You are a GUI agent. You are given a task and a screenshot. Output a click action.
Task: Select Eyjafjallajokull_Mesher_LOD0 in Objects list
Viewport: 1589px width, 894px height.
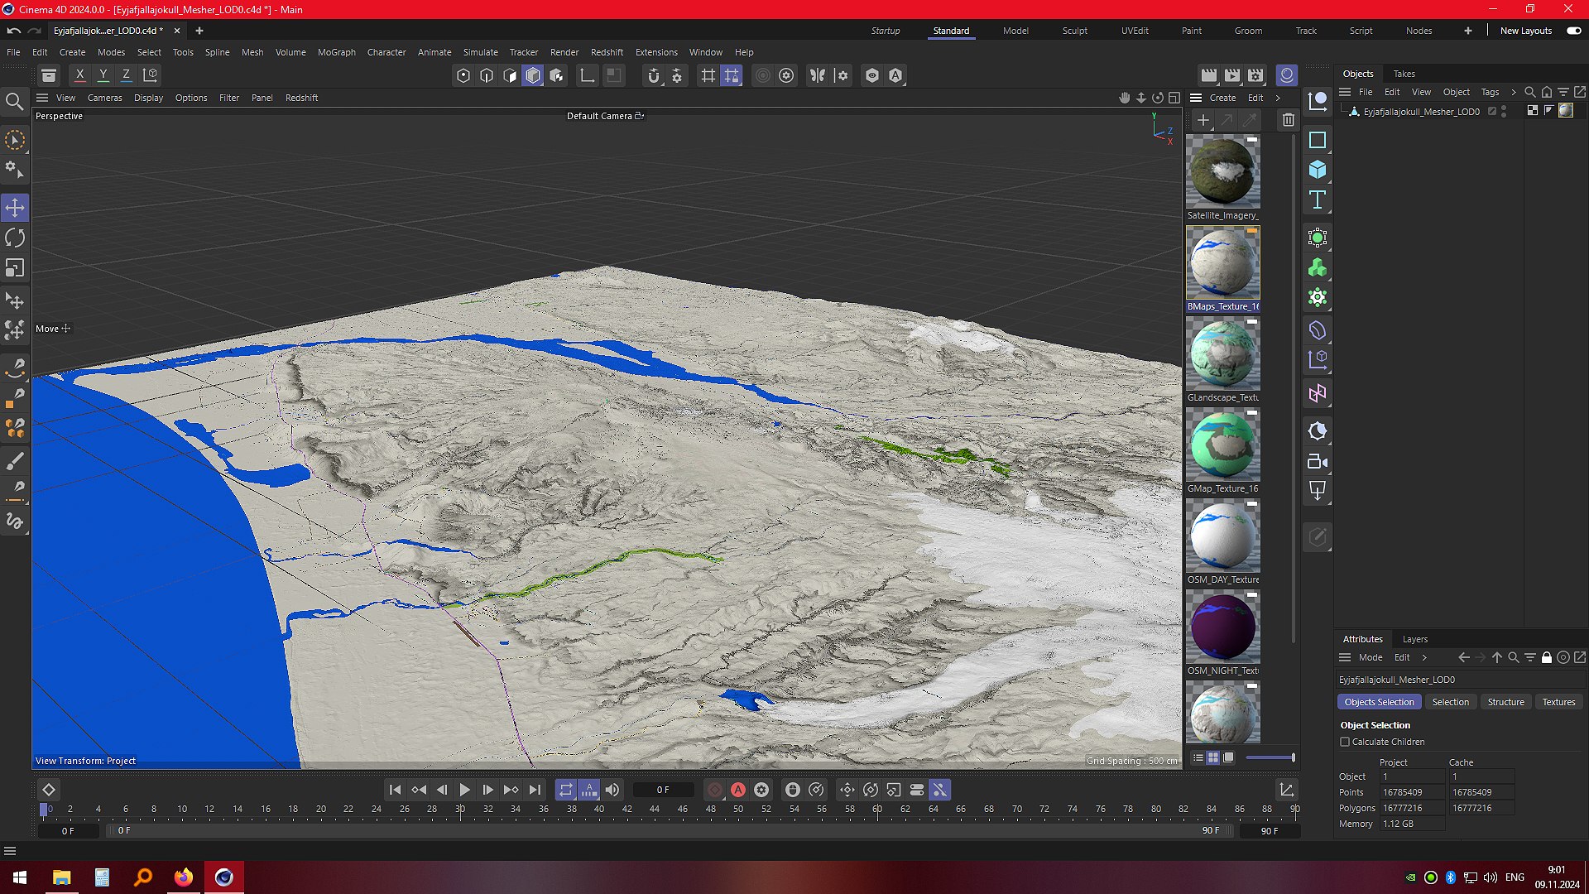(x=1421, y=112)
